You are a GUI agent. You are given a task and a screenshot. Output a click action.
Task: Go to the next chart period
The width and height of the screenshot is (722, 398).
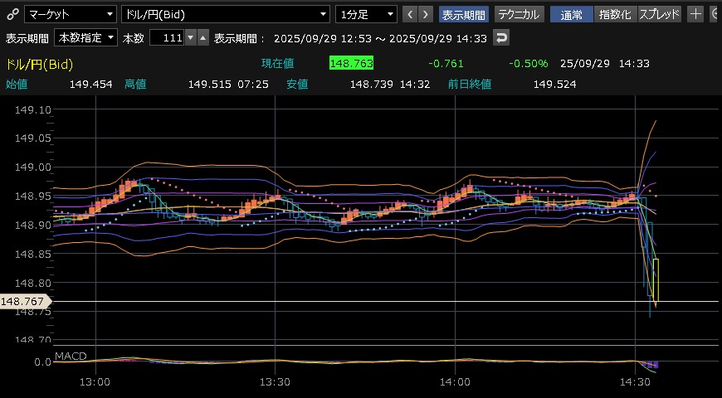(426, 14)
